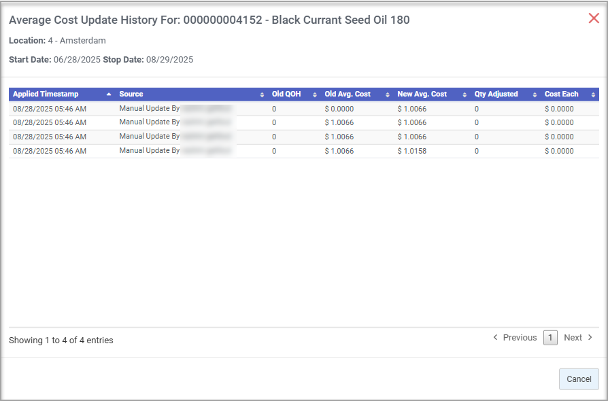Click sort arrows on Cost Each column
The width and height of the screenshot is (608, 401).
pos(593,94)
